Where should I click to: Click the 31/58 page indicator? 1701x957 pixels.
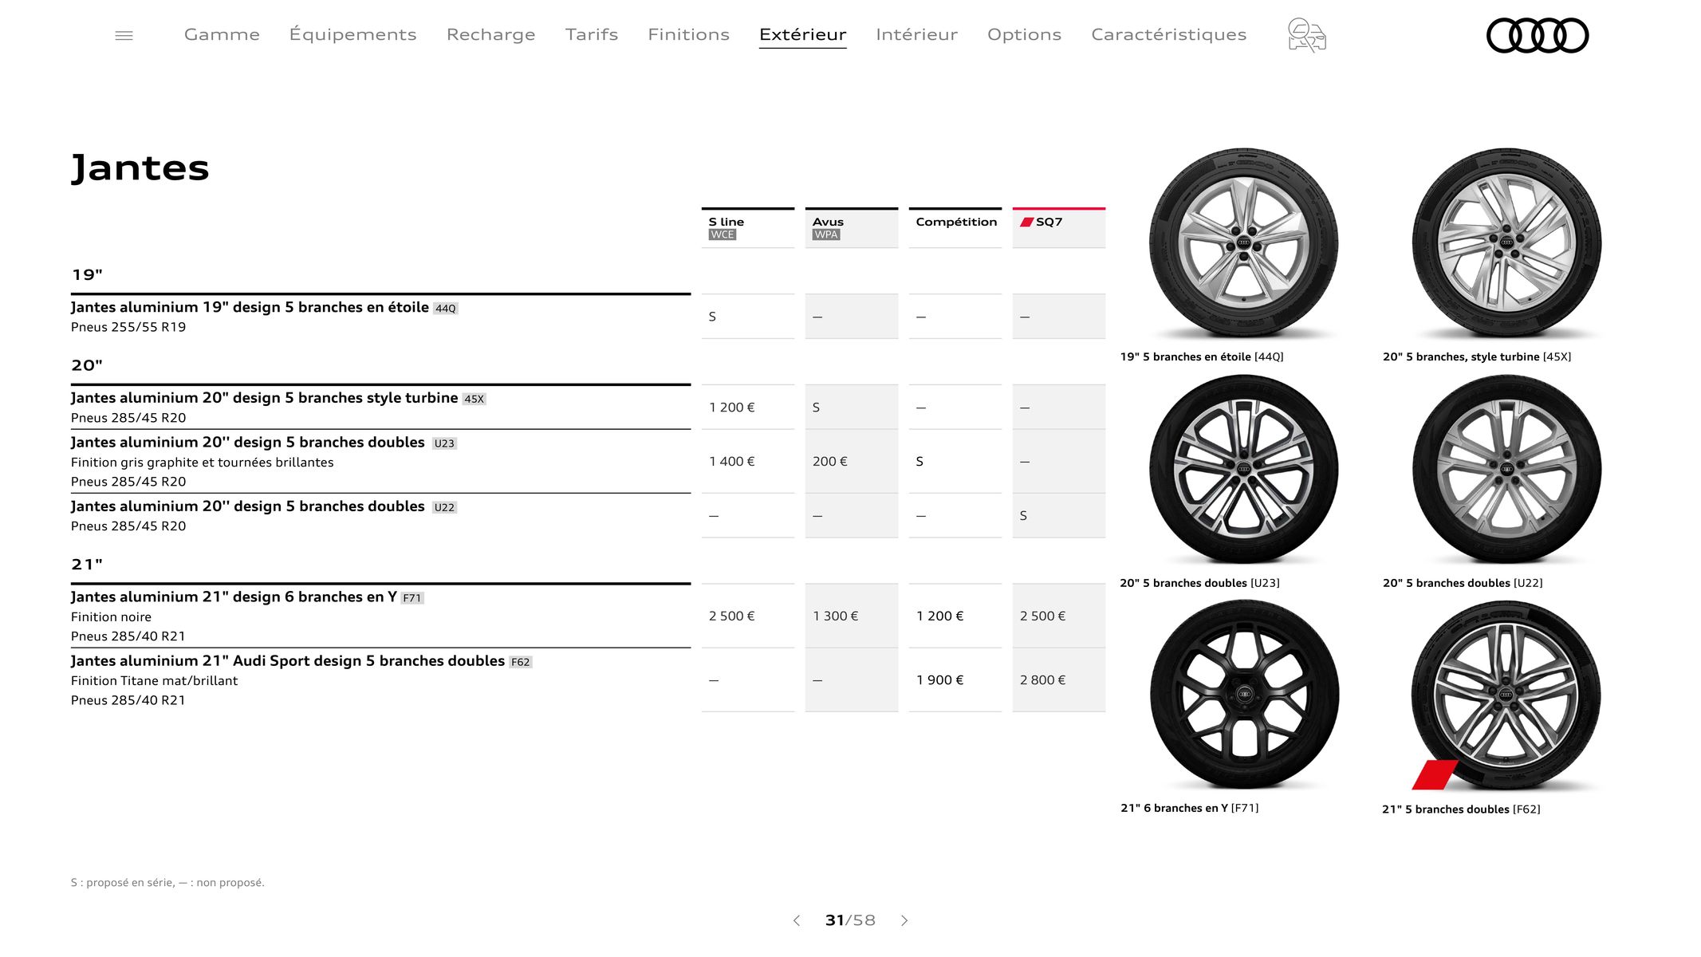point(850,920)
